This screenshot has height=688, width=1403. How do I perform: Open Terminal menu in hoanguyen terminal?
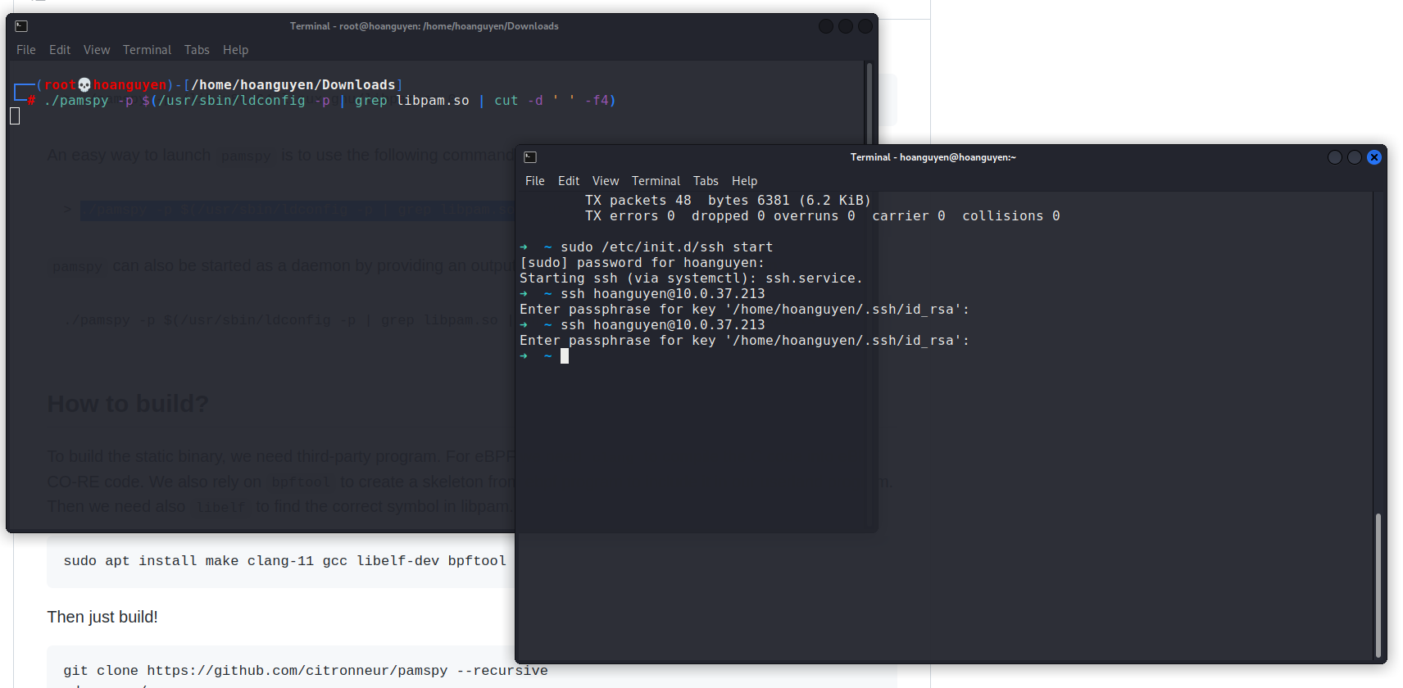tap(656, 181)
